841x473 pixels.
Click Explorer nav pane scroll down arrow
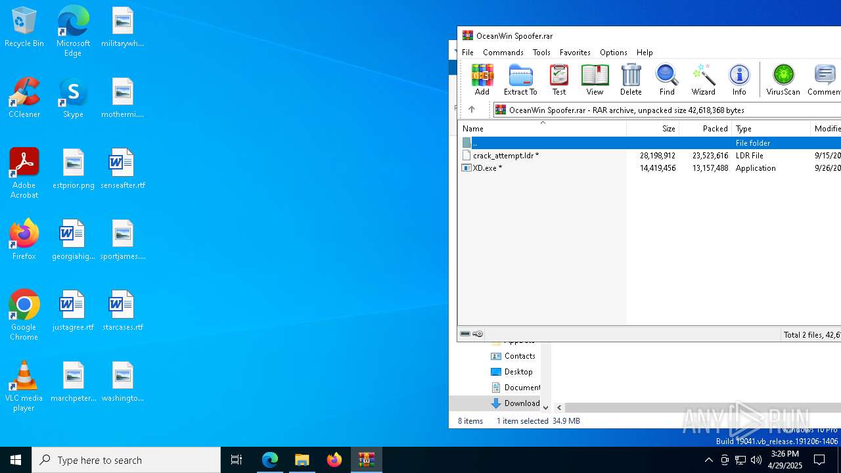545,407
